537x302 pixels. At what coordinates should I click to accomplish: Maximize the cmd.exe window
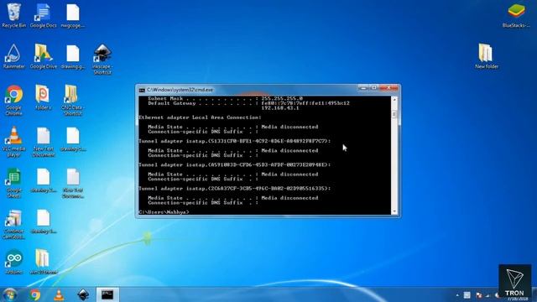coord(374,88)
